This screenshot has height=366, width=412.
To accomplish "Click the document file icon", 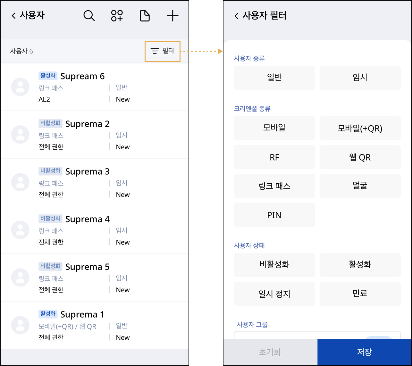I will point(145,16).
